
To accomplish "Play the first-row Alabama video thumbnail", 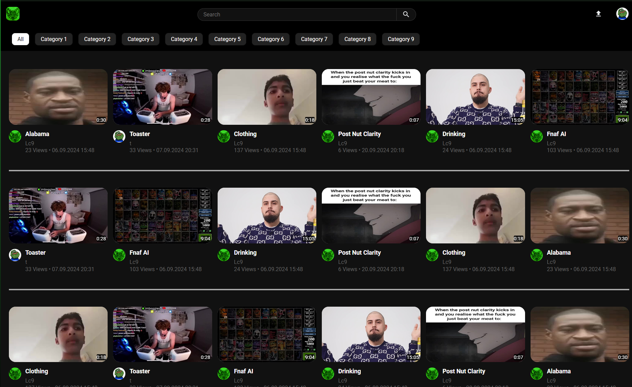I will click(x=58, y=97).
